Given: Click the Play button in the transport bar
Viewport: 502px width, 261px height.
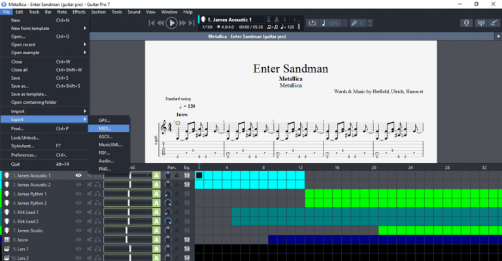Looking at the screenshot, I should 171,23.
